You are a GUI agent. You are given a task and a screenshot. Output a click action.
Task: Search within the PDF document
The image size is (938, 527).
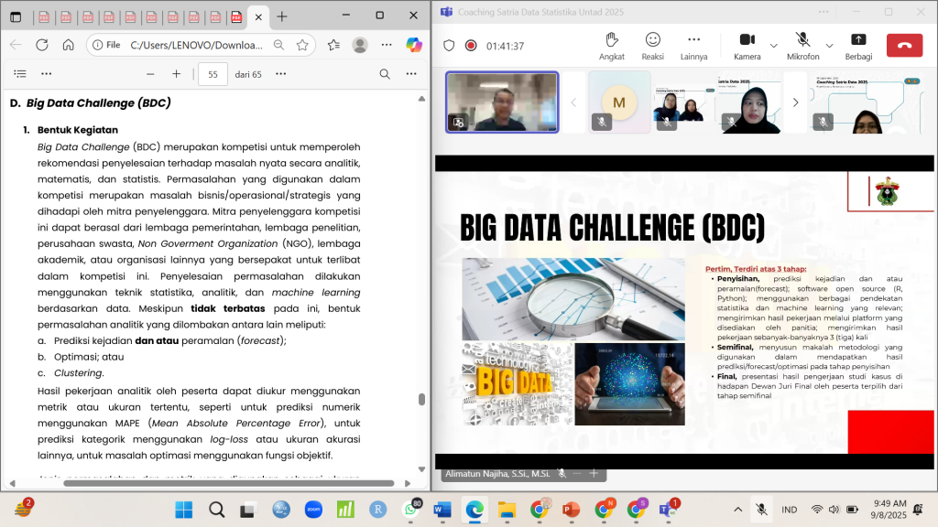[385, 74]
